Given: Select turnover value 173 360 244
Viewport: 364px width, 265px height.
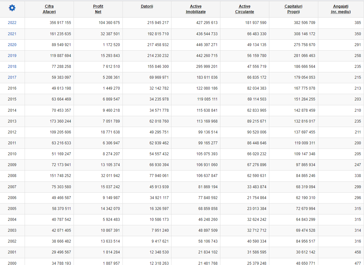Looking at the screenshot, I should click(60, 122).
